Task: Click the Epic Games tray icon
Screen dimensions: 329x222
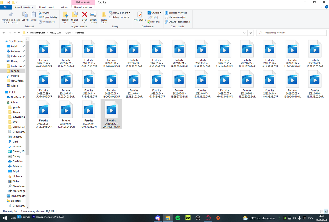Action: (305, 218)
